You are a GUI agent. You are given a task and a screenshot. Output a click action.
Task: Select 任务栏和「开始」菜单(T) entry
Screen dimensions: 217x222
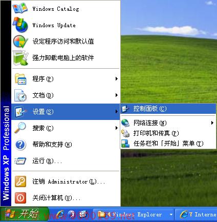pos(168,144)
